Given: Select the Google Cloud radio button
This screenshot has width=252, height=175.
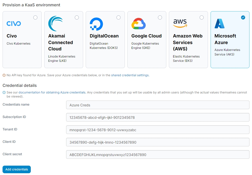Looking at the screenshot, I should click(x=160, y=17).
